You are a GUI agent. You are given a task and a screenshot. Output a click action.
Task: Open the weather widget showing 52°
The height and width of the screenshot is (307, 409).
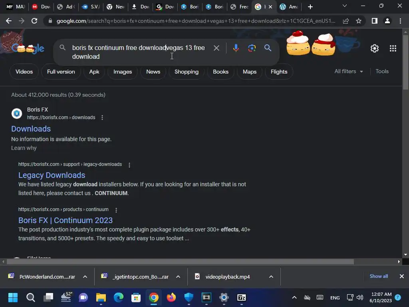(x=66, y=297)
